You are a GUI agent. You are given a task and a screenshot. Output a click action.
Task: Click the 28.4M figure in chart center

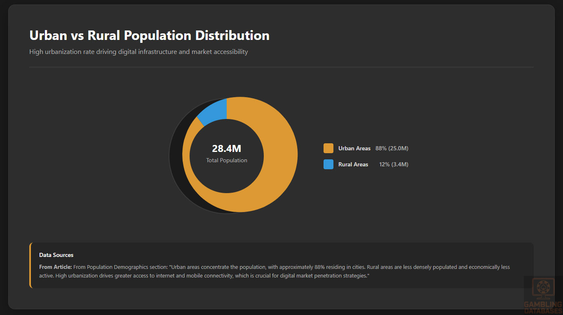click(x=227, y=149)
